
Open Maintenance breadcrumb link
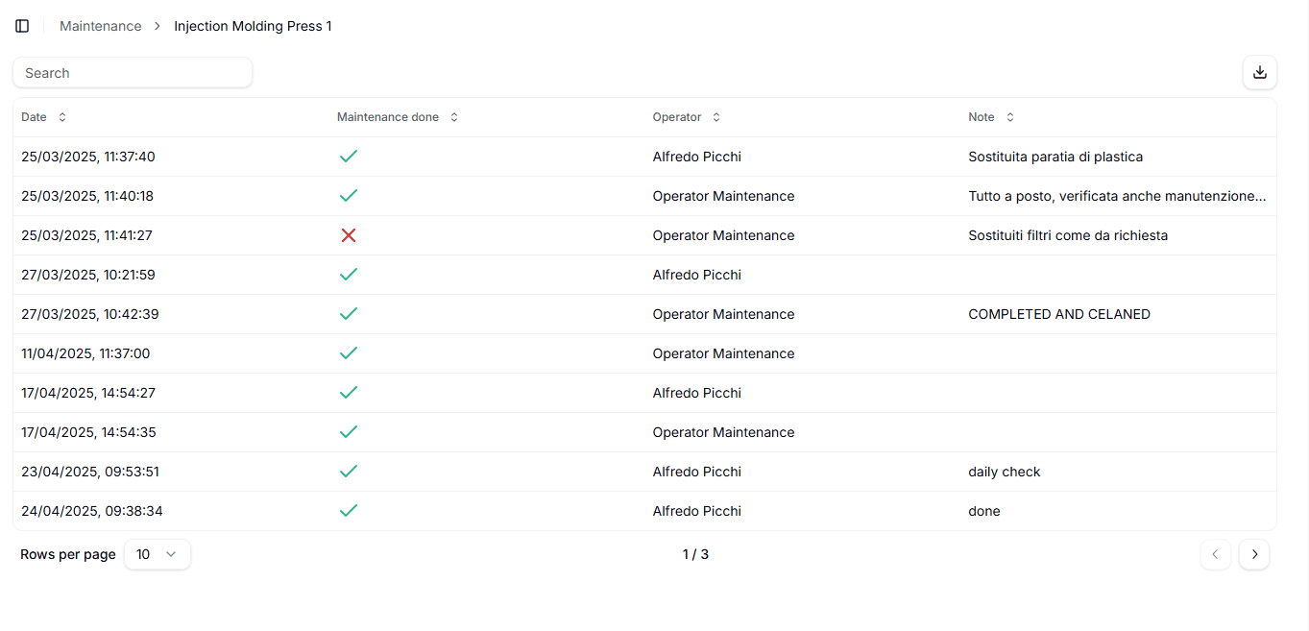pyautogui.click(x=100, y=26)
